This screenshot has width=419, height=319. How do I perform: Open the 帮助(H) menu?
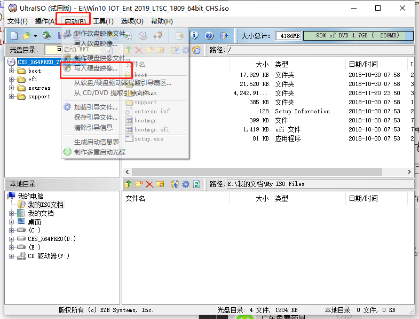tap(162, 21)
